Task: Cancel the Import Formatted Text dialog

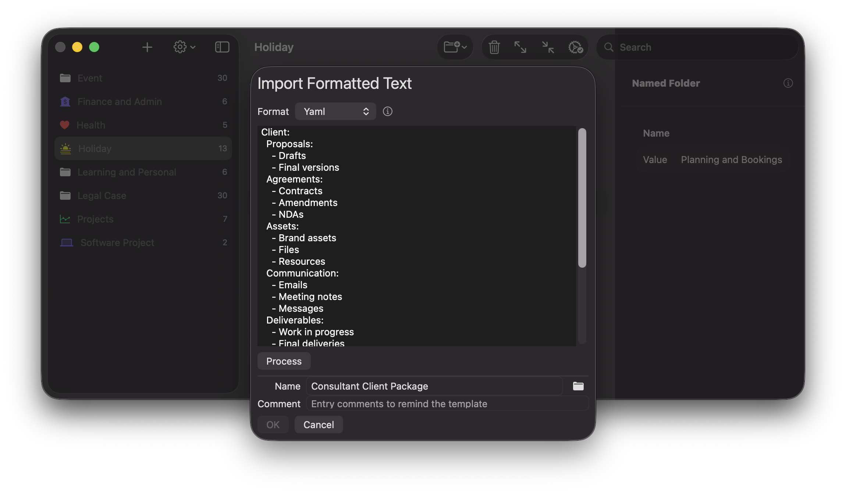Action: tap(319, 424)
